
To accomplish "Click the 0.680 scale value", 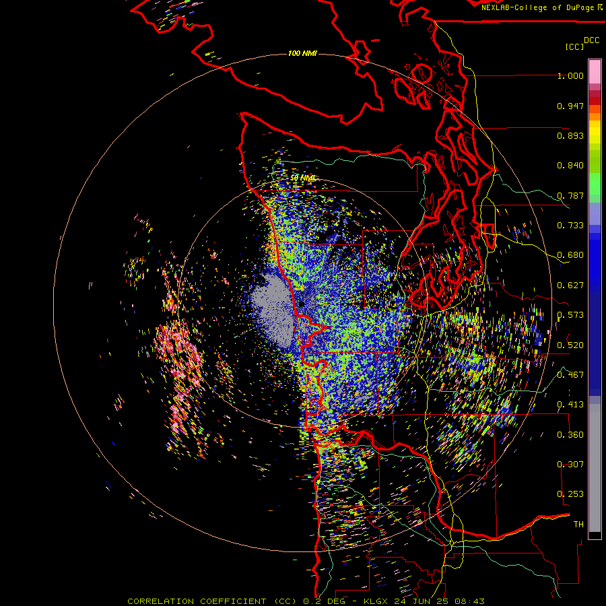I will click(x=570, y=255).
